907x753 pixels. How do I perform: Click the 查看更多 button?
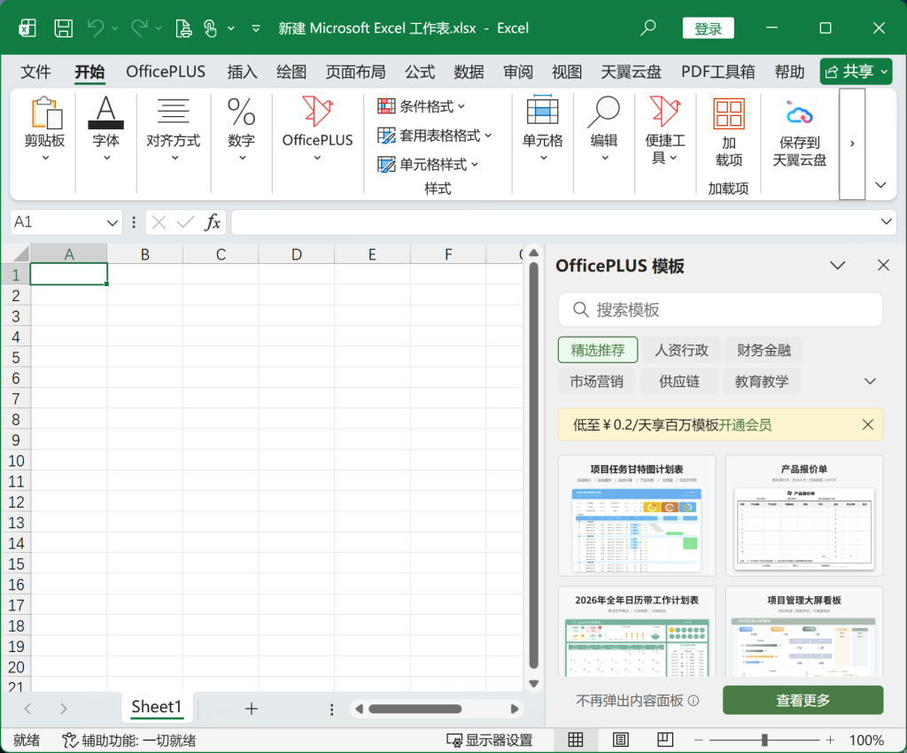click(x=802, y=700)
